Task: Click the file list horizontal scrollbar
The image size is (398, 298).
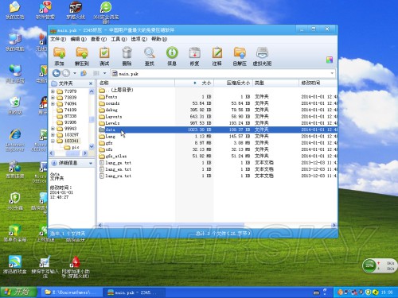Action: click(217, 225)
